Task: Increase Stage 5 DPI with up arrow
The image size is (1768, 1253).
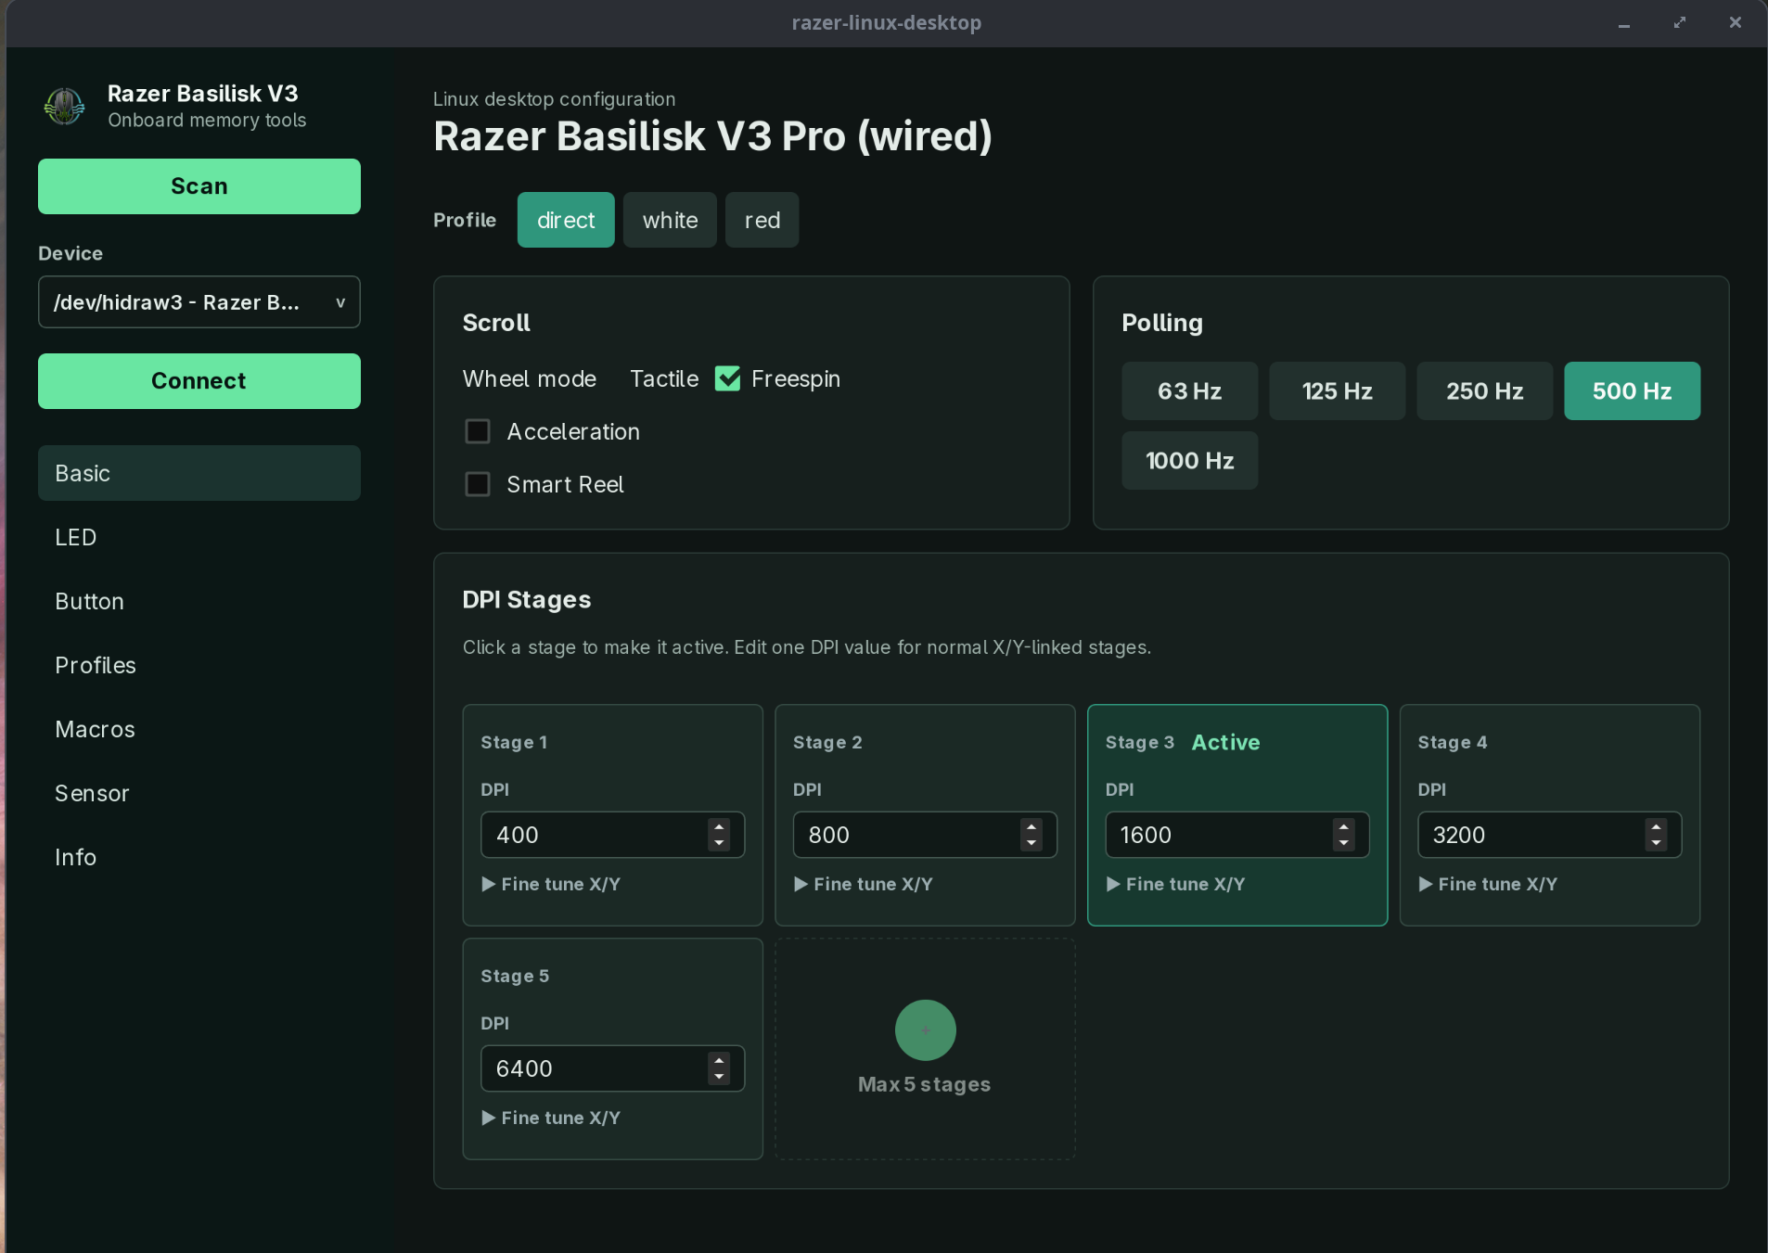Action: click(x=719, y=1061)
